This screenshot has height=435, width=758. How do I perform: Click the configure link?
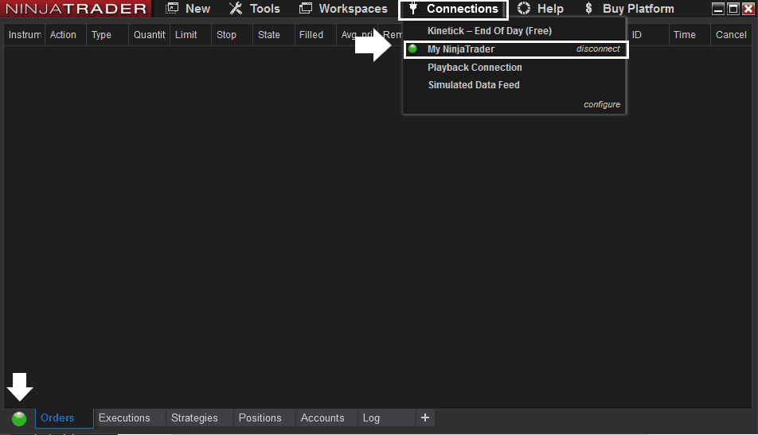click(602, 104)
